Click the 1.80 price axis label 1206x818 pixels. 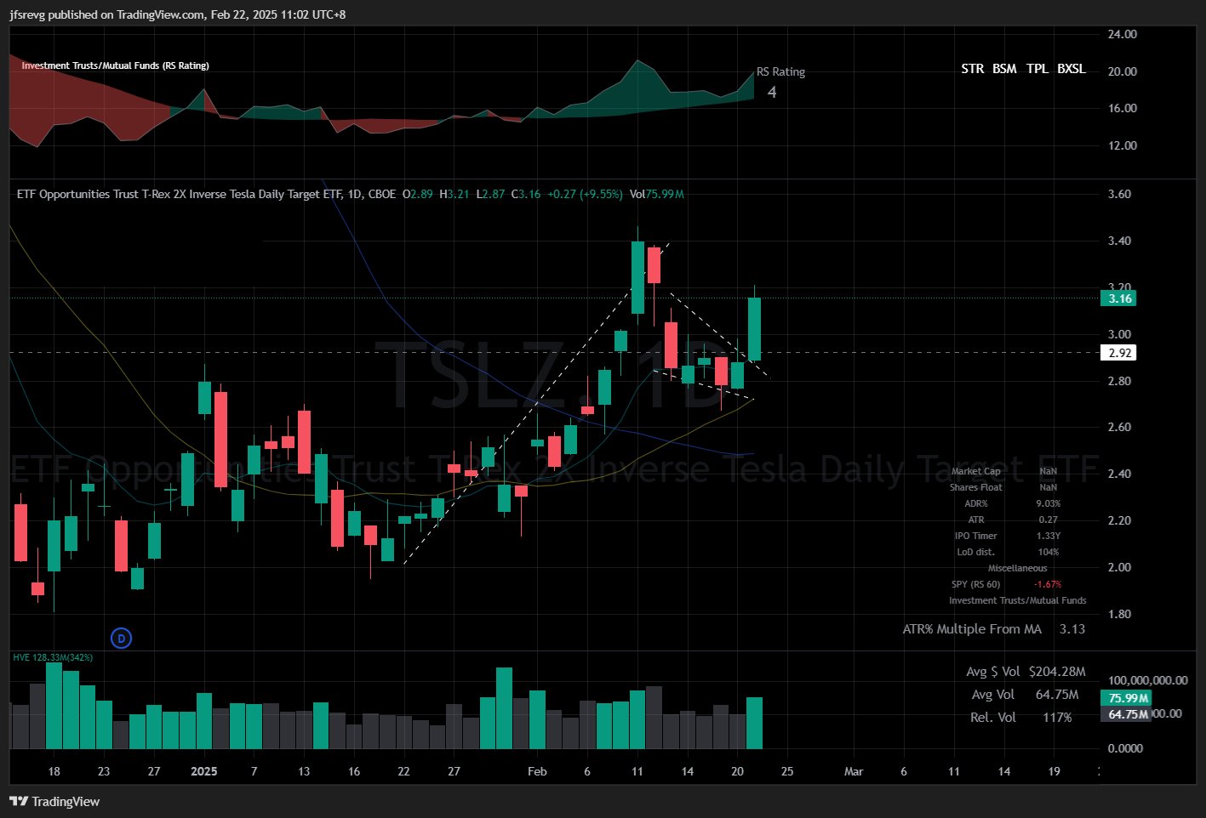1119,614
